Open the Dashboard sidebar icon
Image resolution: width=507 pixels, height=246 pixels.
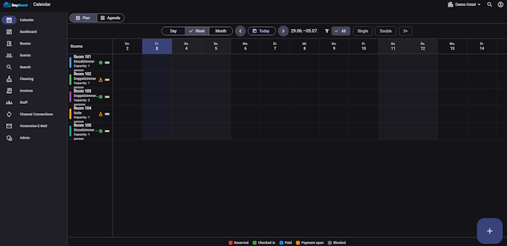coord(9,32)
